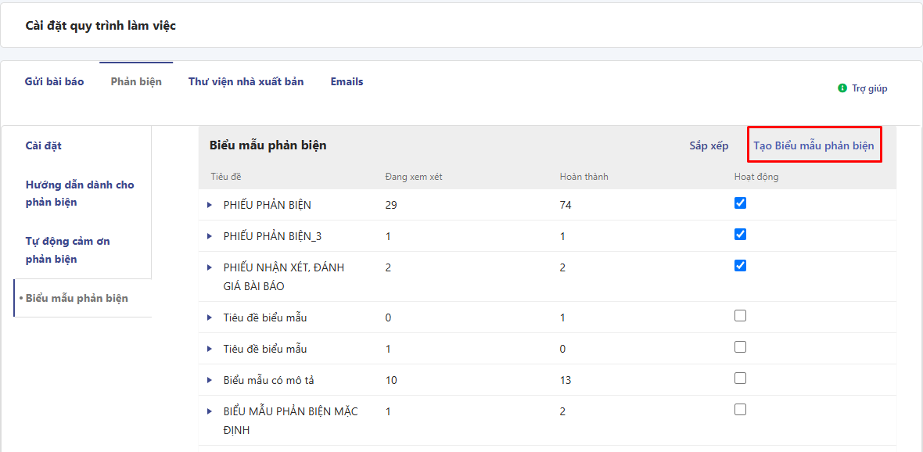Open the Thư viện nhà xuất bản tab
Image resolution: width=923 pixels, height=452 pixels.
[x=246, y=81]
